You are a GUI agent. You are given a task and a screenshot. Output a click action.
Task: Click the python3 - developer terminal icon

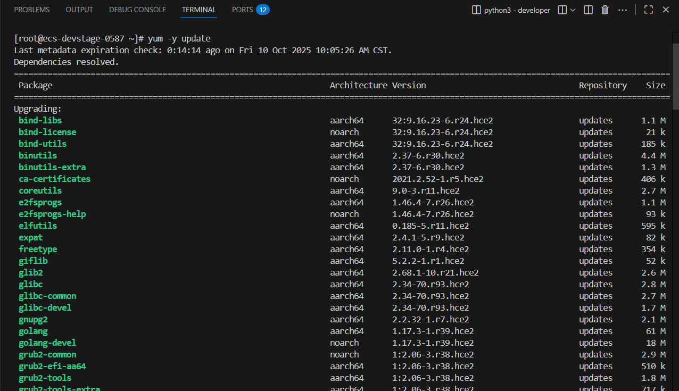click(x=476, y=10)
